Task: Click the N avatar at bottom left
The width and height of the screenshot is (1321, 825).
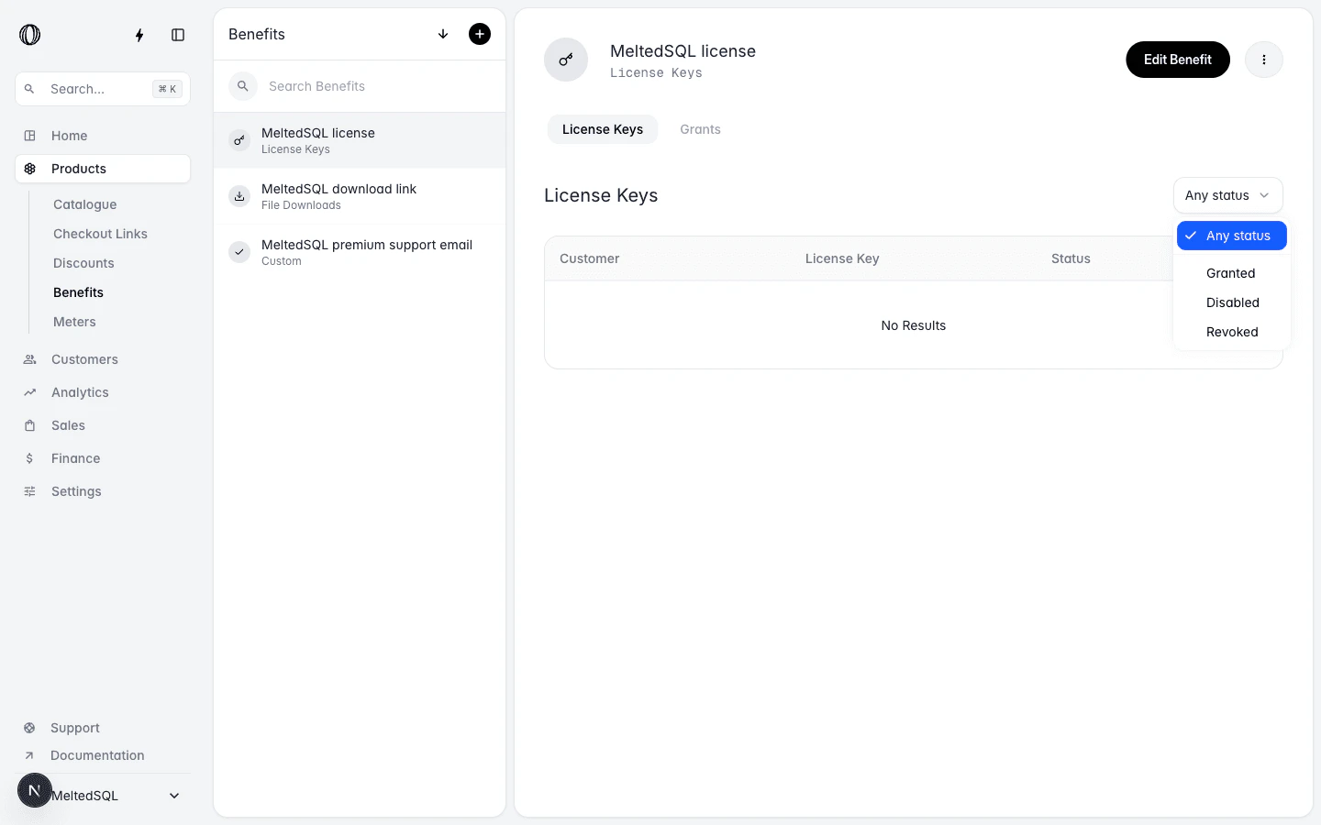Action: [x=35, y=790]
